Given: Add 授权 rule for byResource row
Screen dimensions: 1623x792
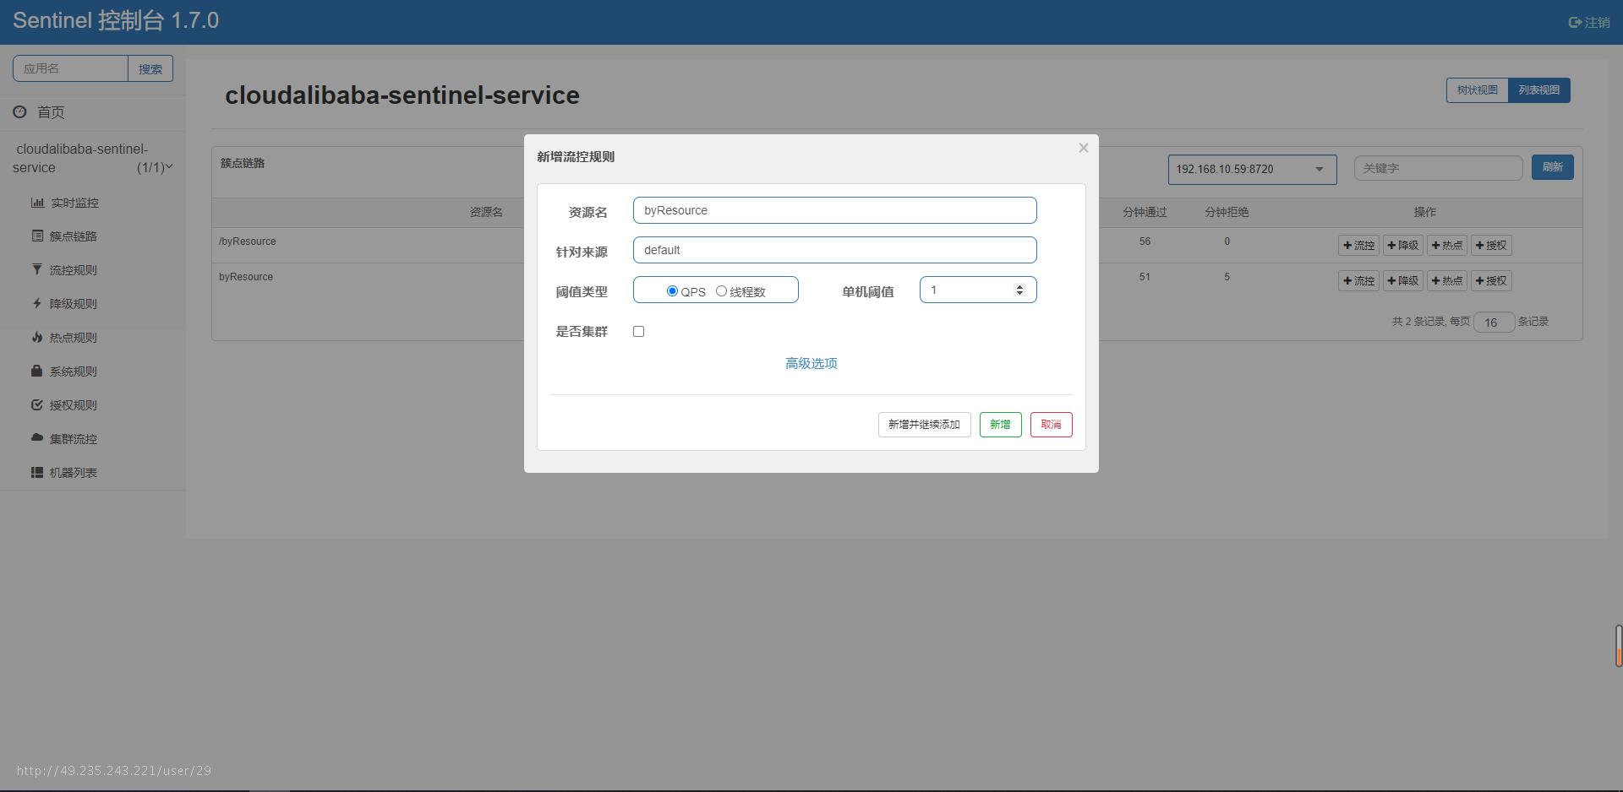Looking at the screenshot, I should [1492, 281].
